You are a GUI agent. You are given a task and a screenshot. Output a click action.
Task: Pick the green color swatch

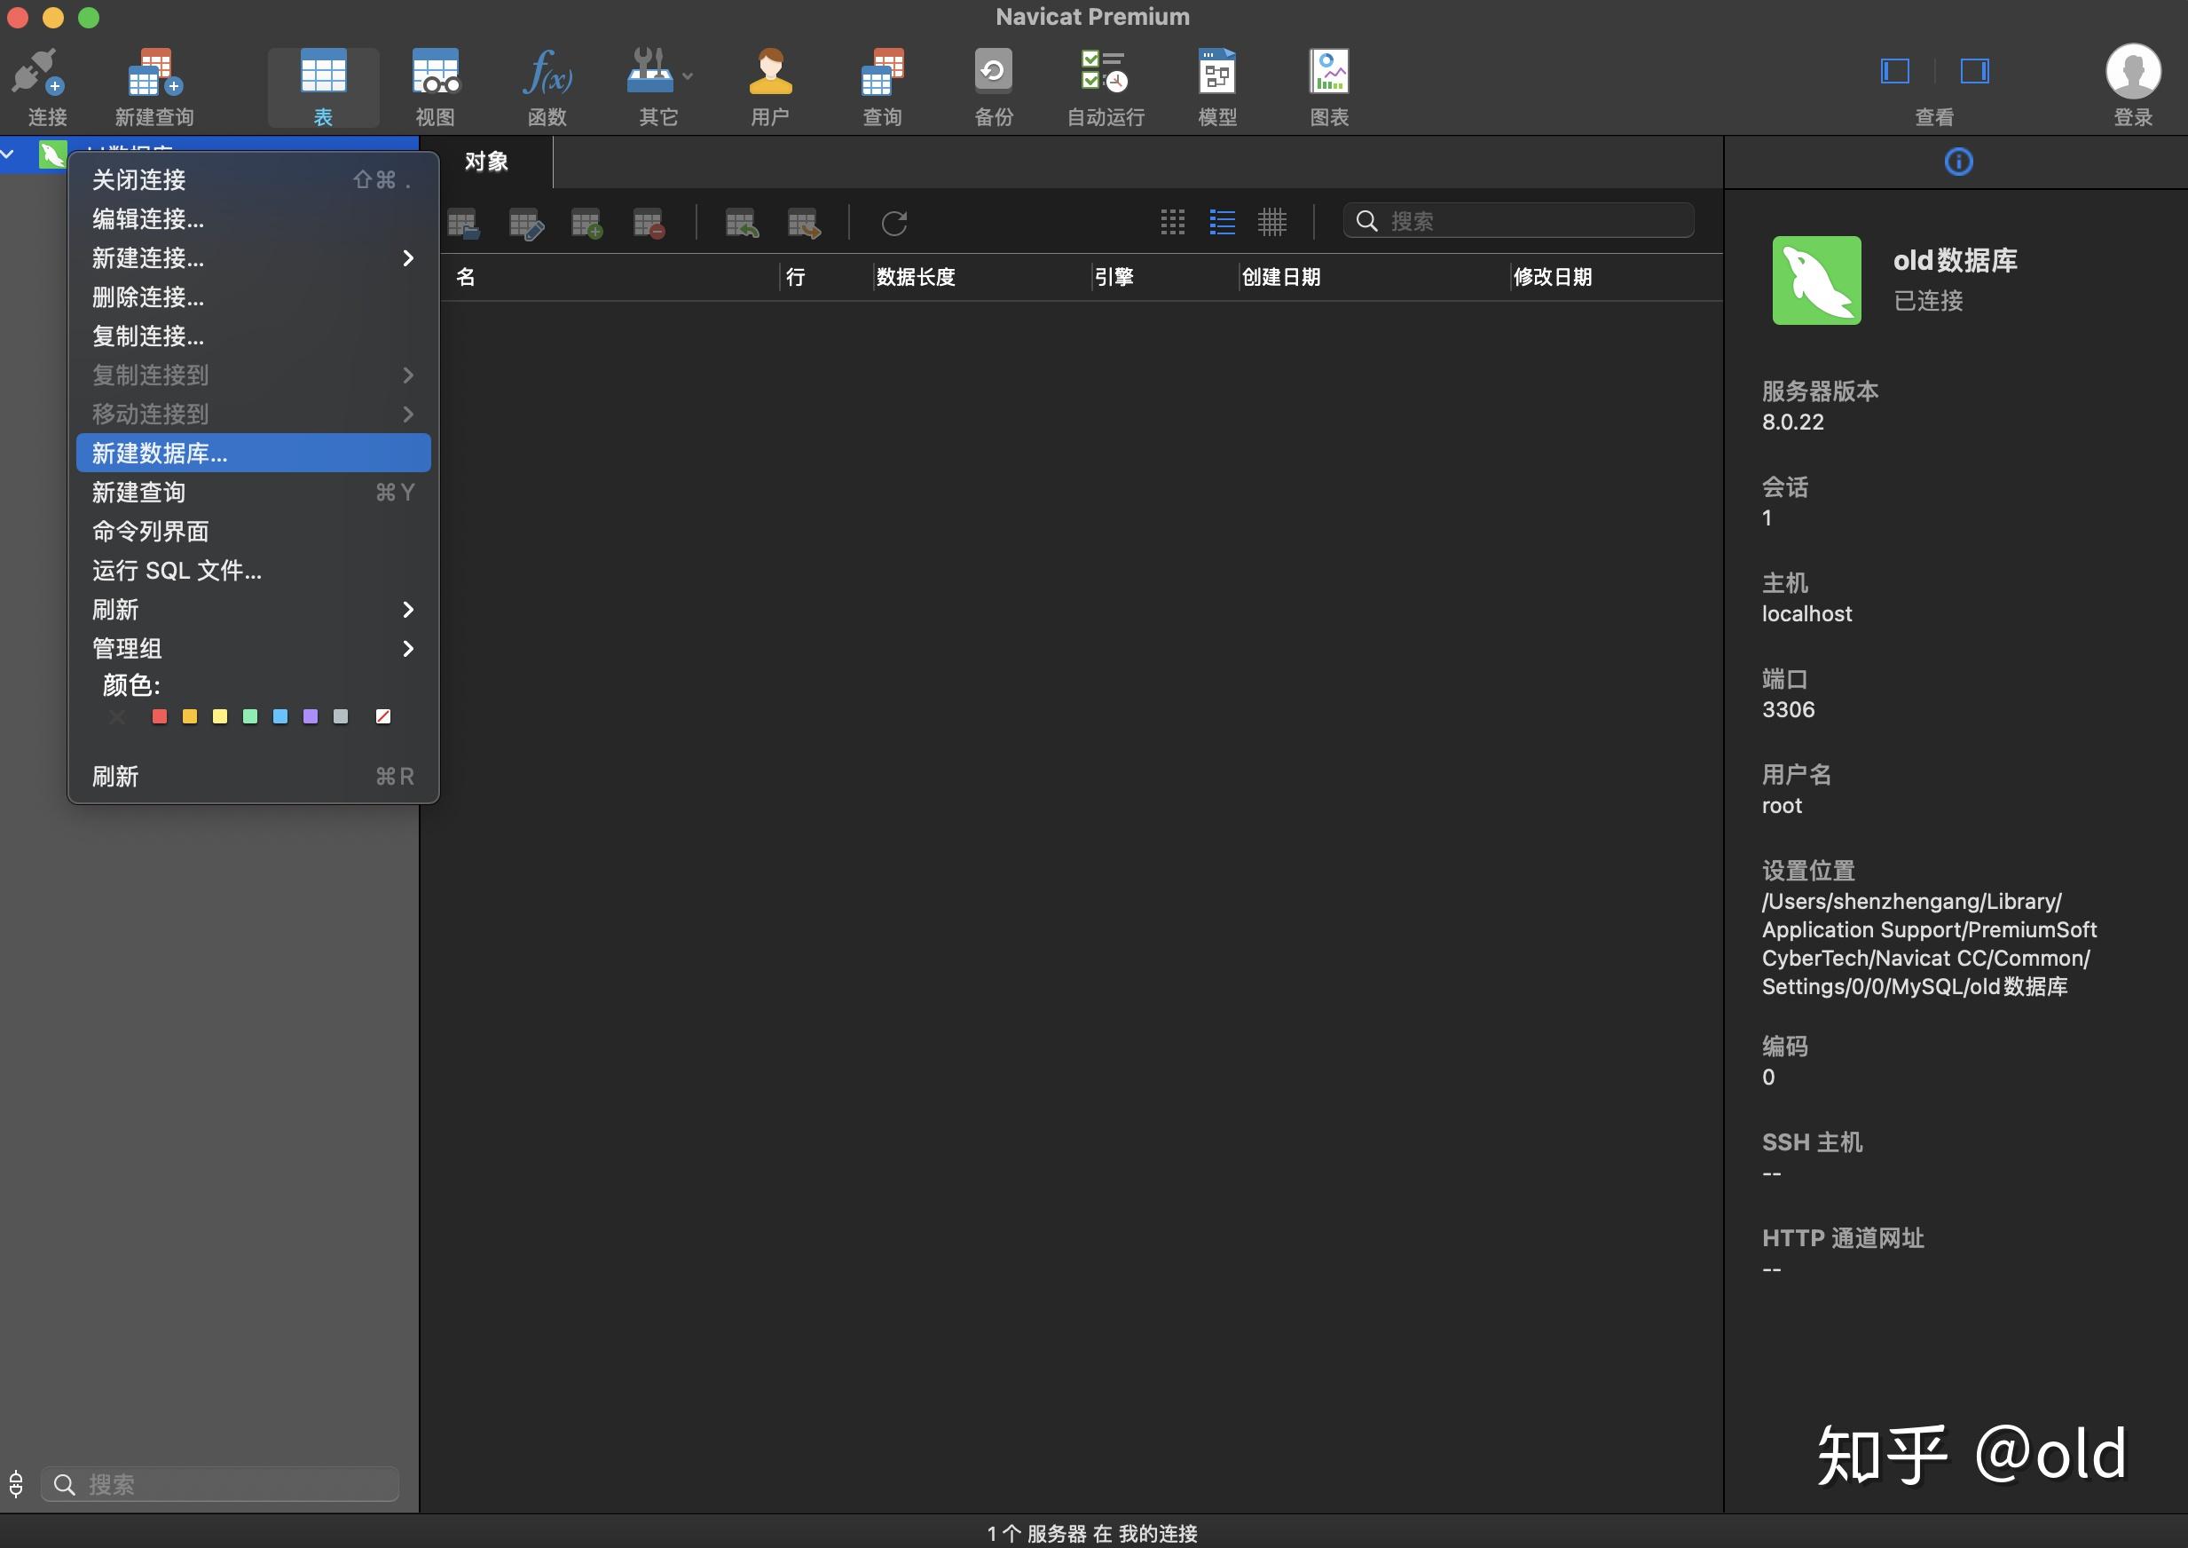tap(249, 717)
